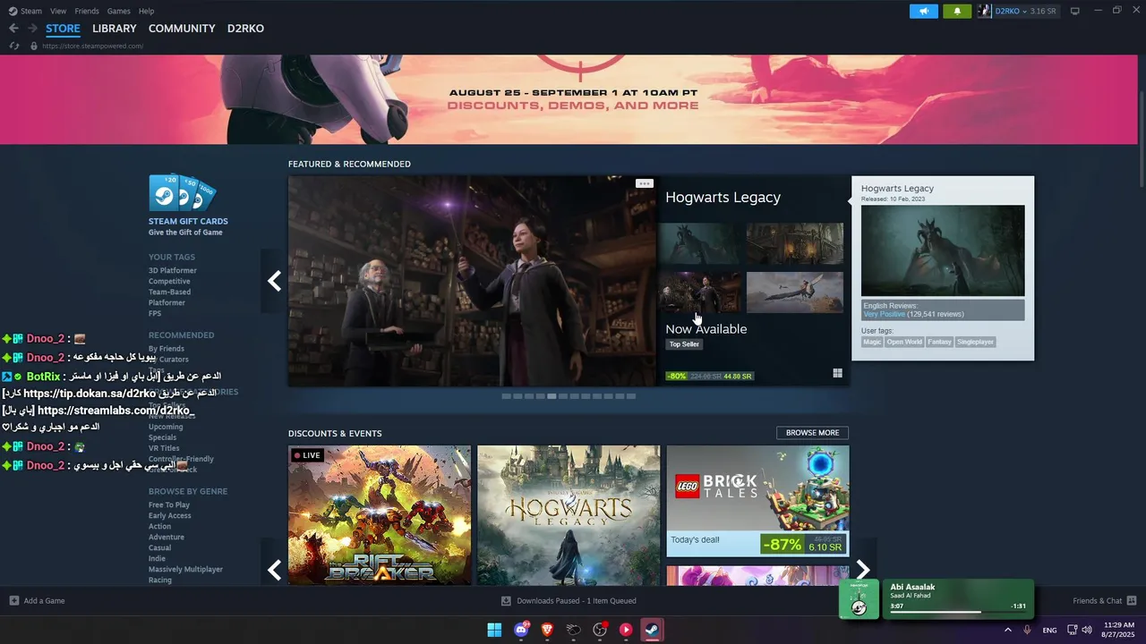Image resolution: width=1146 pixels, height=644 pixels.
Task: Click the Abi Asaalak album cover thumbnail
Action: [x=859, y=599]
